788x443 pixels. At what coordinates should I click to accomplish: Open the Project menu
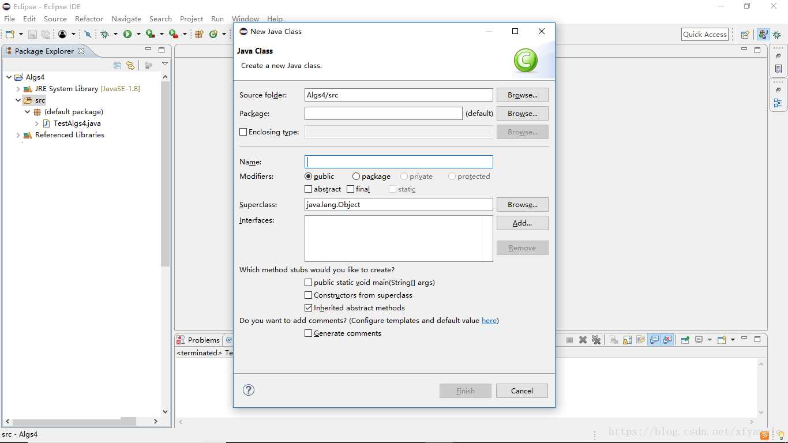[192, 19]
